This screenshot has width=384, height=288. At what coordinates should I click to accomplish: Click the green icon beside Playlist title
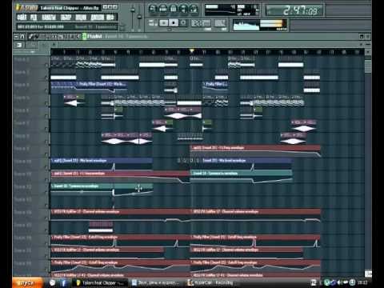click(84, 37)
